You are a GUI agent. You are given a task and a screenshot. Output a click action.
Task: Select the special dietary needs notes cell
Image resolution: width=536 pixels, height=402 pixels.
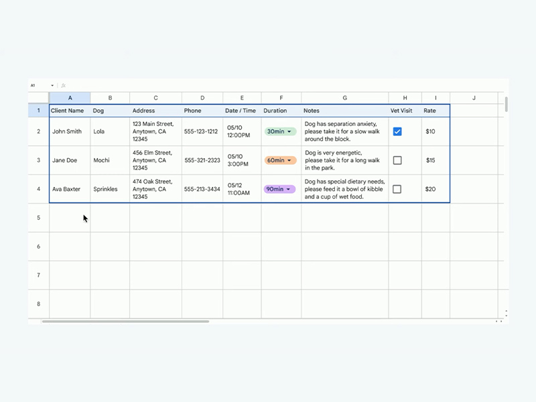[345, 189]
